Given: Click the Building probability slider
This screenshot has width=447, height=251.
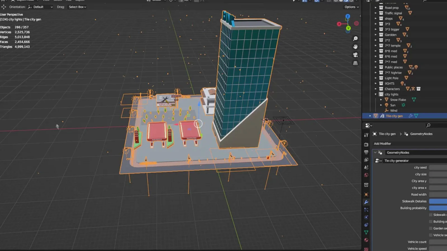Looking at the screenshot, I should (x=438, y=208).
